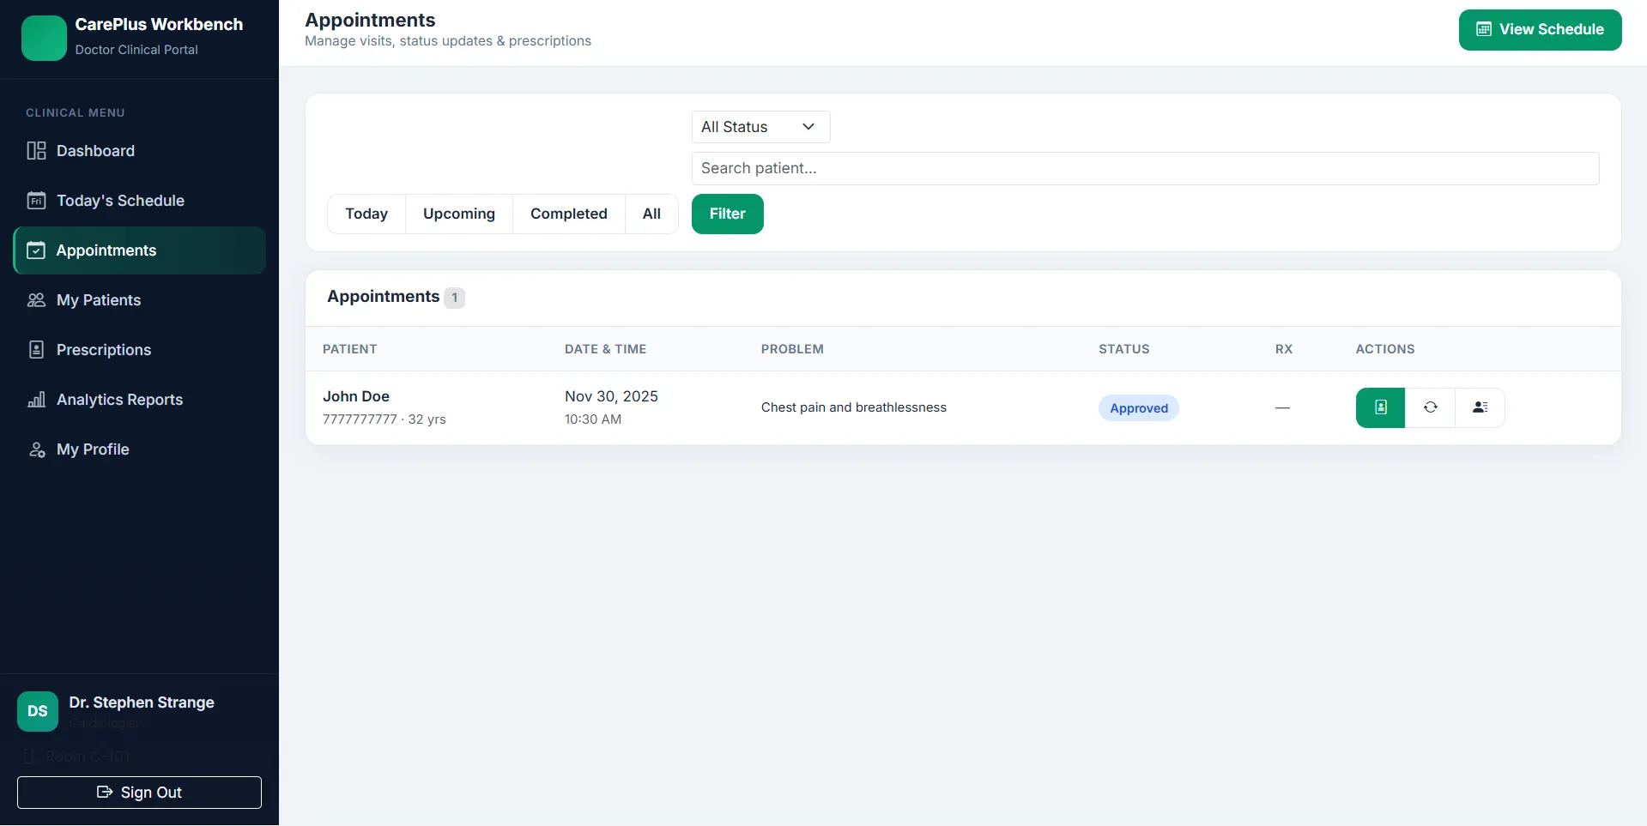
Task: Open Analytics Reports menu item
Action: click(x=139, y=400)
